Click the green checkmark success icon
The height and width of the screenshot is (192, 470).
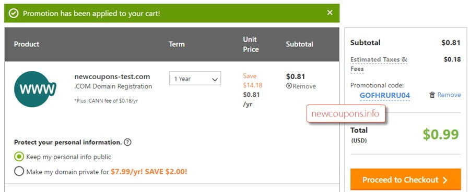[x=14, y=13]
